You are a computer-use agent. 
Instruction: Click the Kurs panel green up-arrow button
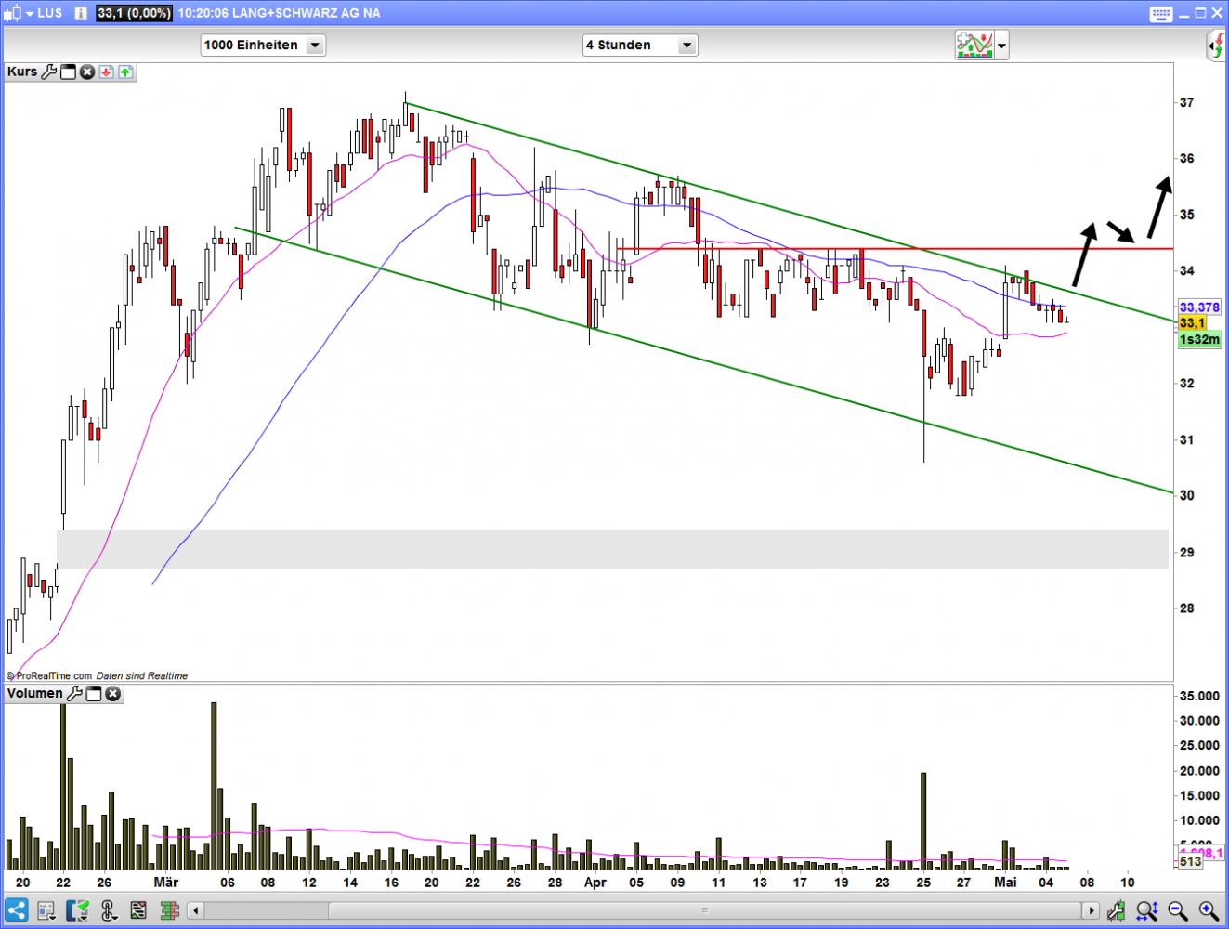pos(125,72)
